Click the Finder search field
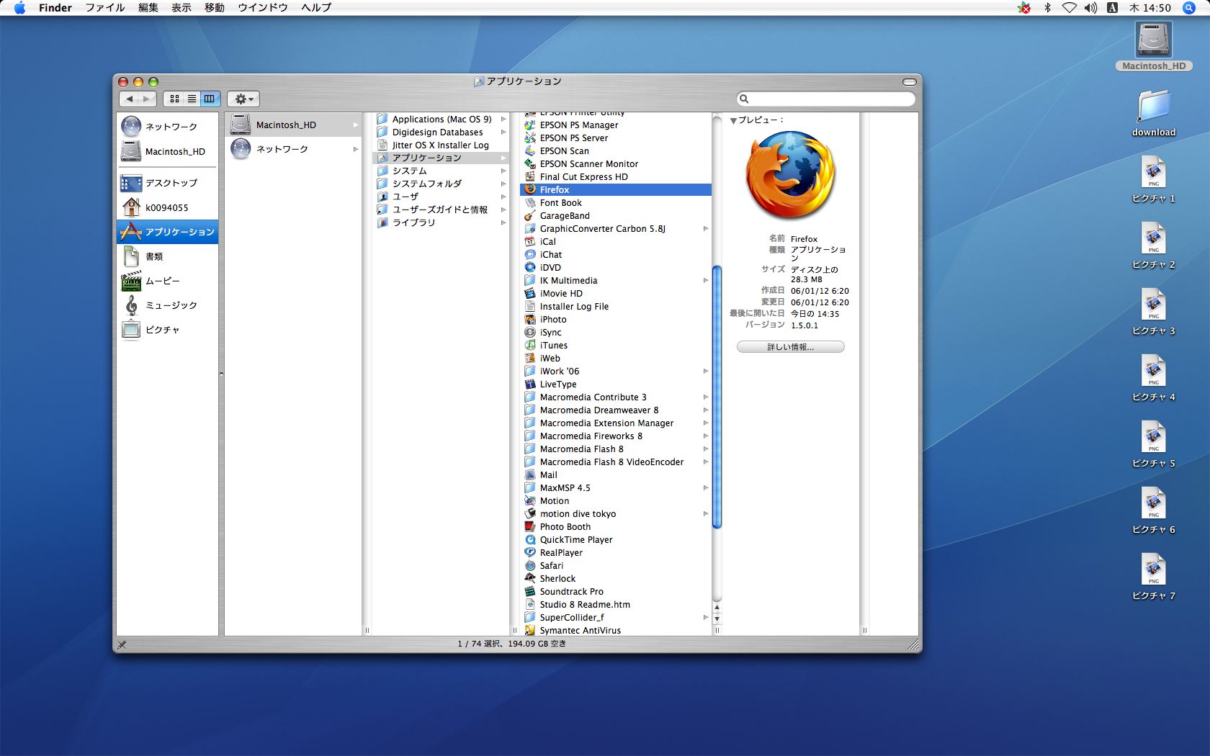The image size is (1210, 756). click(830, 99)
